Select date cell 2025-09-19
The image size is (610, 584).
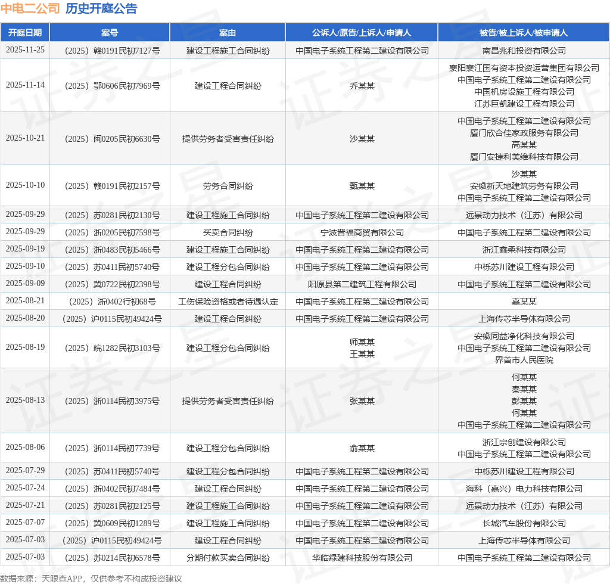[x=25, y=248]
